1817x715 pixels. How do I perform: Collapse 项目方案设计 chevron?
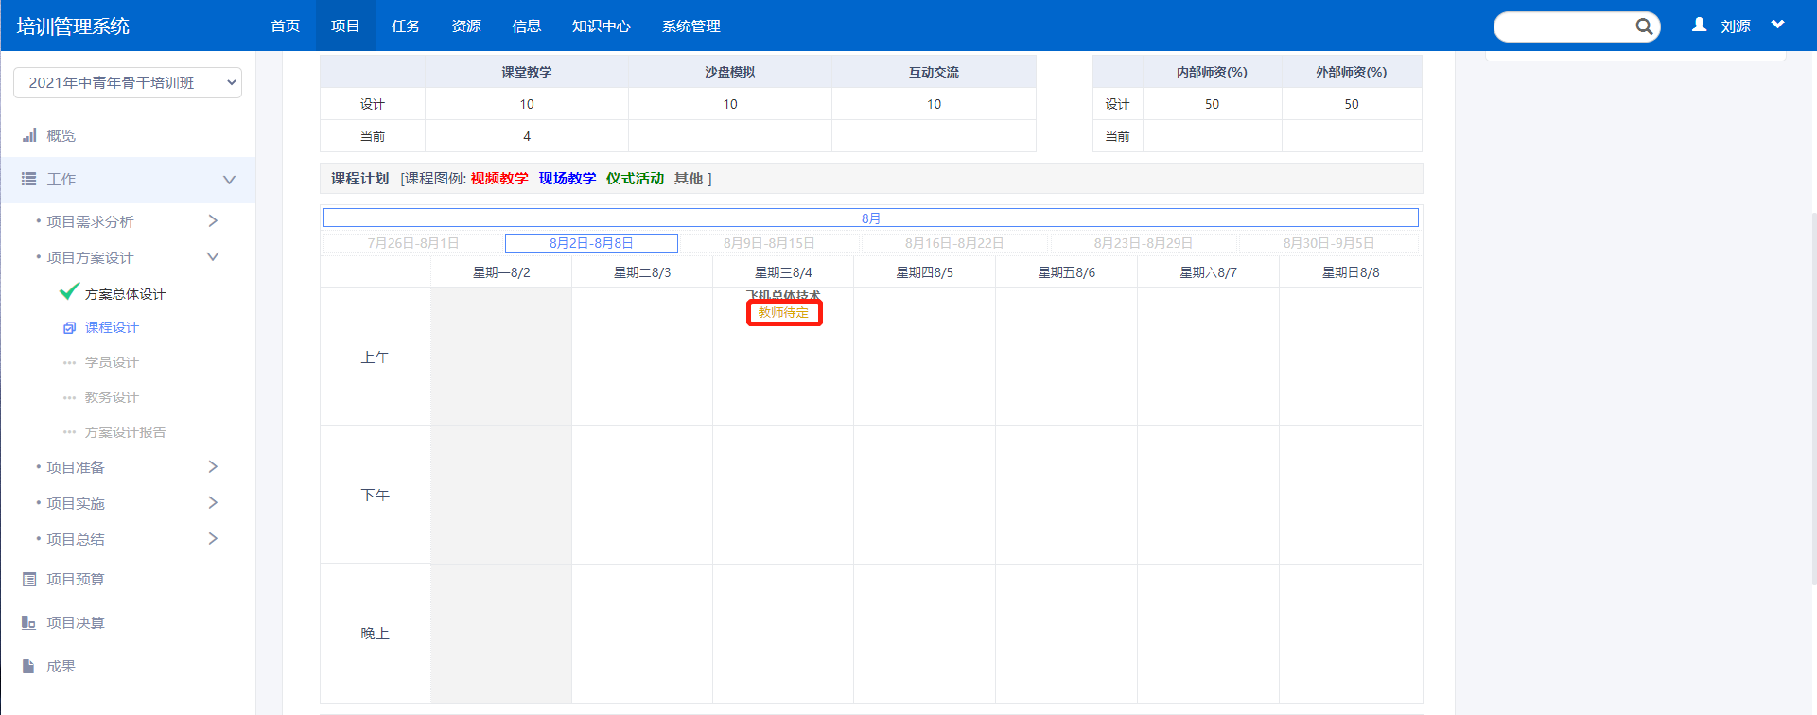[x=213, y=256]
